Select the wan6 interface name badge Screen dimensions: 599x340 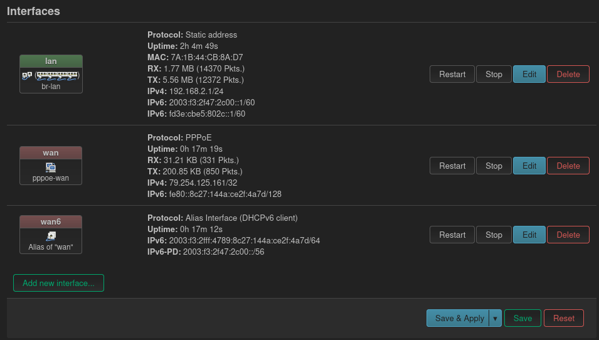pos(51,221)
